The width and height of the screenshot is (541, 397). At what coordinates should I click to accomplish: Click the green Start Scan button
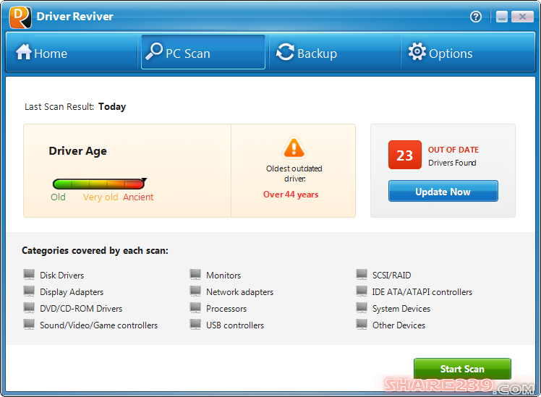pyautogui.click(x=462, y=369)
